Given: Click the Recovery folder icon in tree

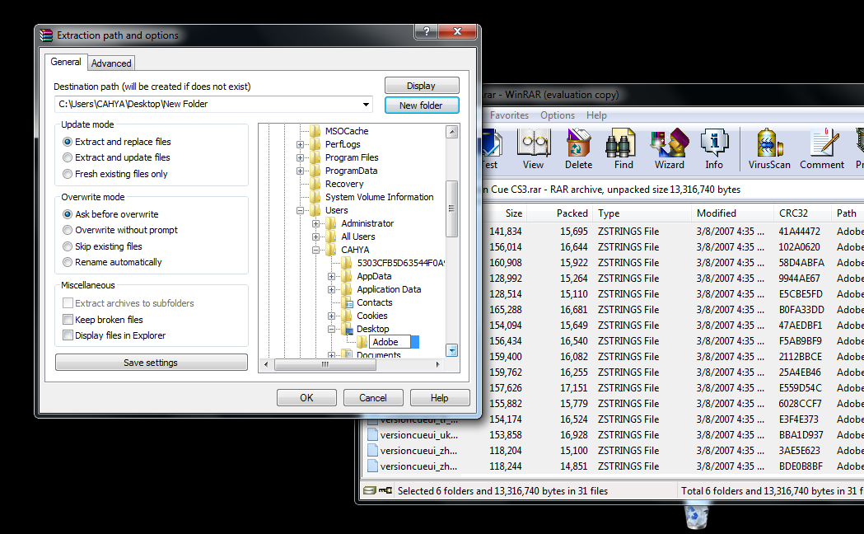Looking at the screenshot, I should (315, 184).
